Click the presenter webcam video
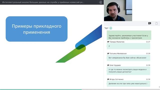 click(118, 10)
